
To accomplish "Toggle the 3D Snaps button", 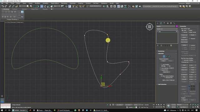I will point(73,6).
